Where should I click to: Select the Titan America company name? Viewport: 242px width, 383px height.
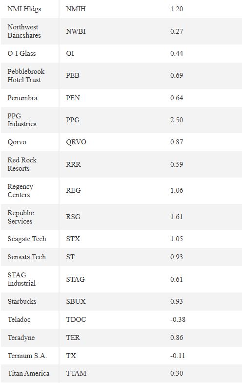(28, 373)
